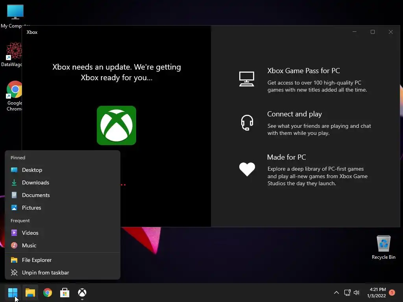403x302 pixels.
Task: Click the Xbox Game Pass for PC heading
Action: [303, 71]
